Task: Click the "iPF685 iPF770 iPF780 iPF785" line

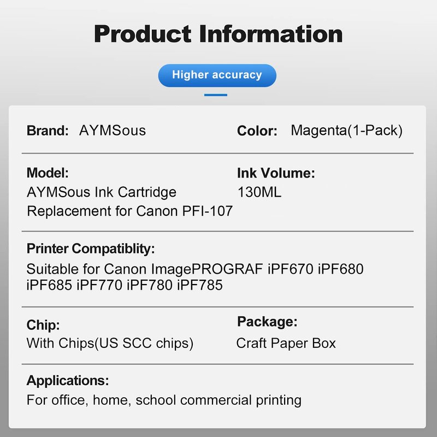Action: tap(125, 285)
